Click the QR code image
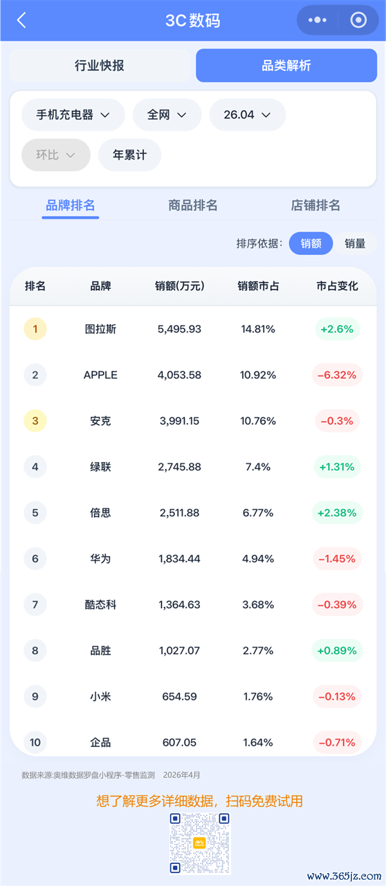This screenshot has width=386, height=886. click(199, 843)
